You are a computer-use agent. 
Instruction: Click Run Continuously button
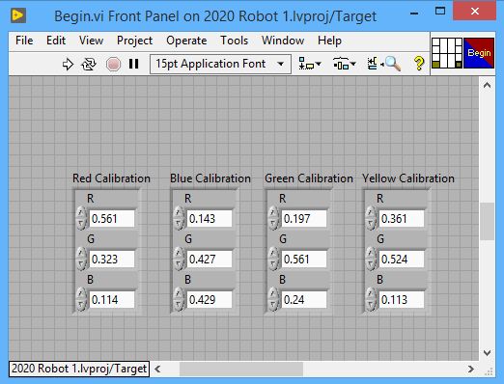click(x=89, y=64)
